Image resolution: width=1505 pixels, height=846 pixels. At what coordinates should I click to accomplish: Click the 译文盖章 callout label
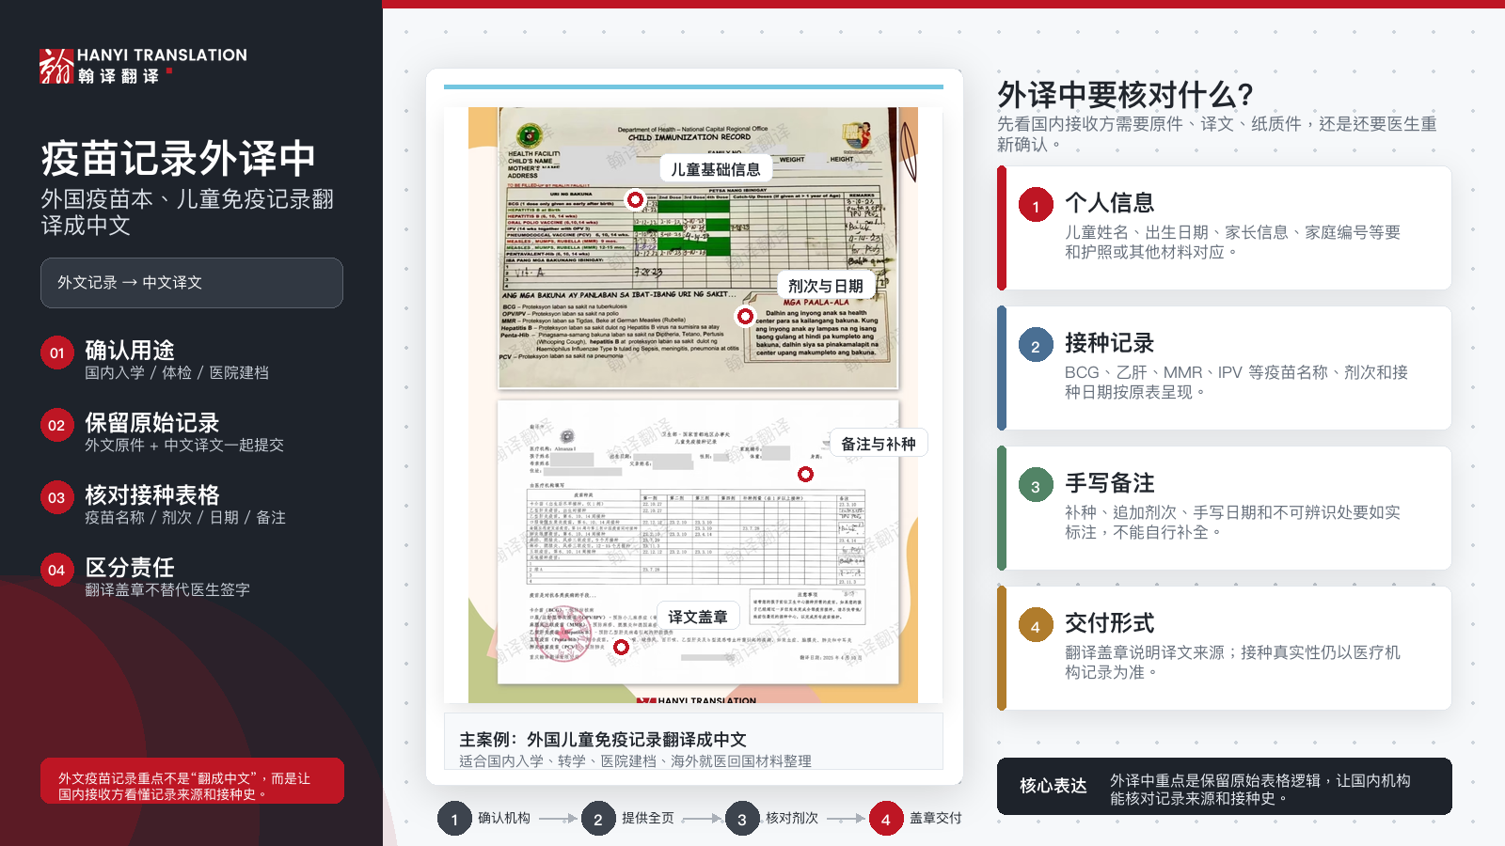[x=698, y=617]
